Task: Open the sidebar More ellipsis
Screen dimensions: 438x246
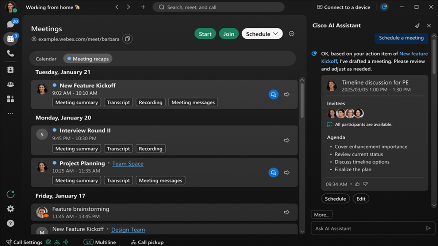Action: click(10, 113)
